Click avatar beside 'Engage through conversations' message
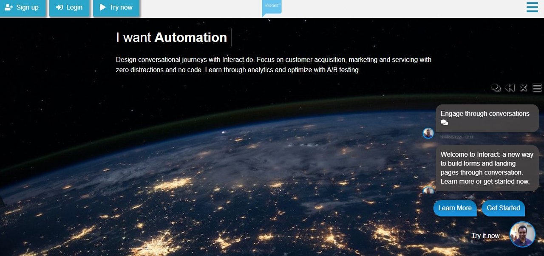 (428, 133)
